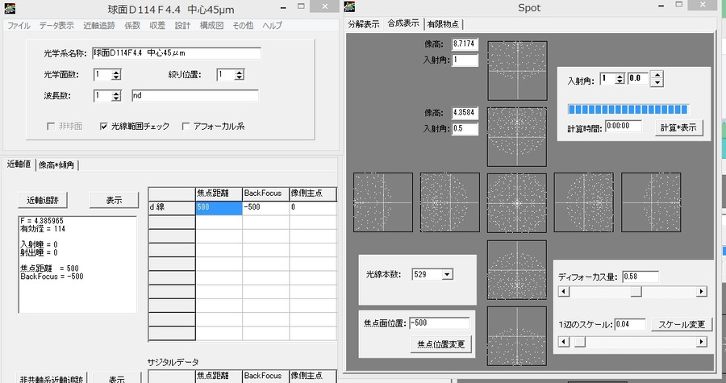Screen dimensions: 726x383
Task: Click the 計算時間 field showing 0:00:00
Action: 624,126
